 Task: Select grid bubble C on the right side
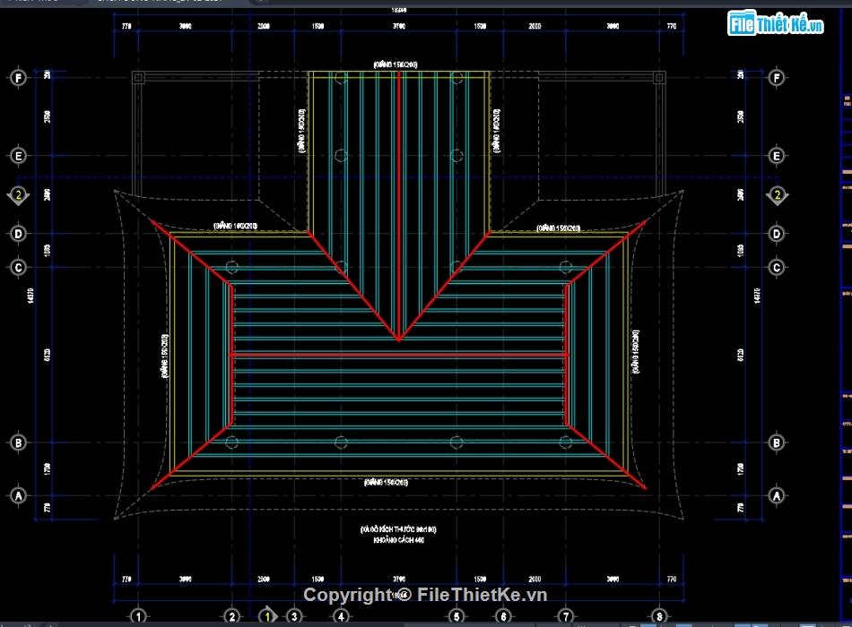[777, 268]
